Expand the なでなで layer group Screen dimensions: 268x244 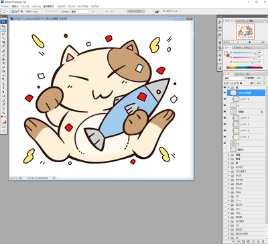tap(228, 167)
